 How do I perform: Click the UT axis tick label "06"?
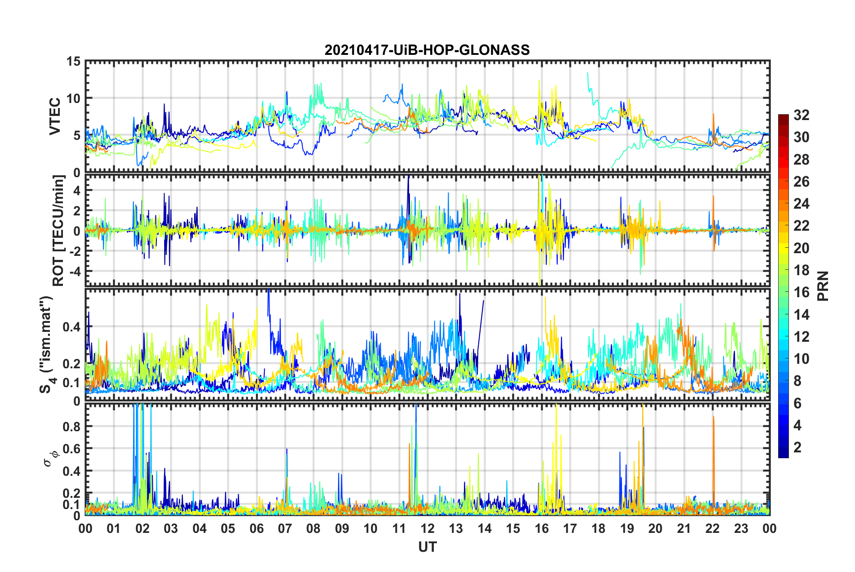click(257, 528)
